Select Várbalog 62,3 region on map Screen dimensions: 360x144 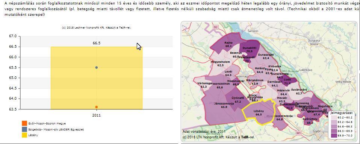pos(203,85)
